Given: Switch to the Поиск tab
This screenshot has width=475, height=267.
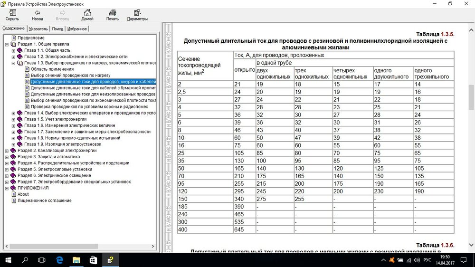Looking at the screenshot, I should (x=57, y=29).
